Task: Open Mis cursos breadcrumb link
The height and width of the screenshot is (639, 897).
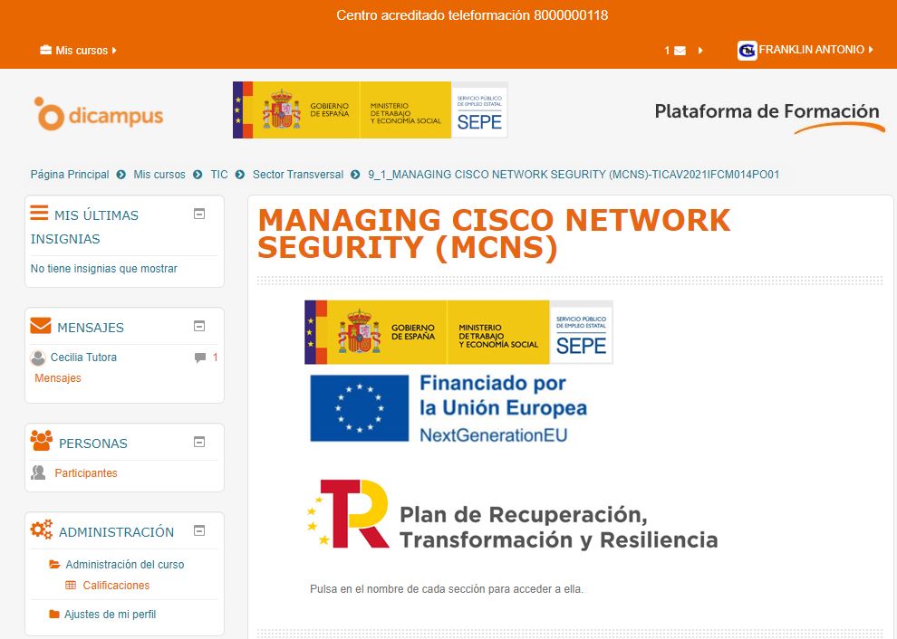Action: point(159,175)
